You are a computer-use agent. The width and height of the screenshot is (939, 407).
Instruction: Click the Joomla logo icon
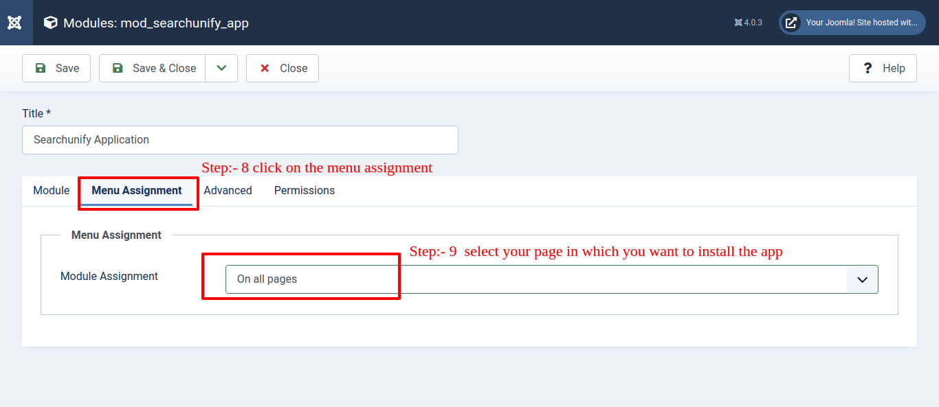(14, 23)
